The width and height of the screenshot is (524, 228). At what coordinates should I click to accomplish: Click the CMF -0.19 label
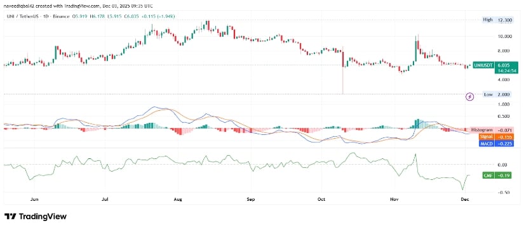[497, 175]
